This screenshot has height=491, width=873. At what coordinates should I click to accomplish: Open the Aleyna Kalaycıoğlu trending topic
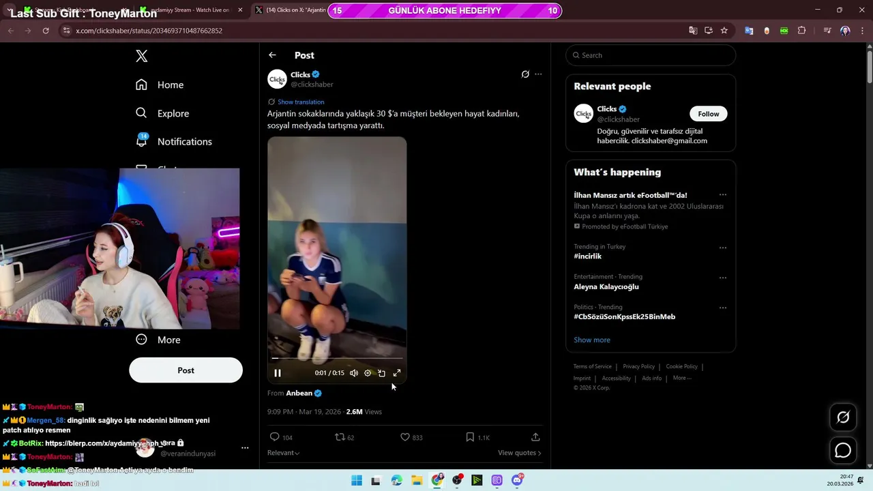tap(606, 286)
